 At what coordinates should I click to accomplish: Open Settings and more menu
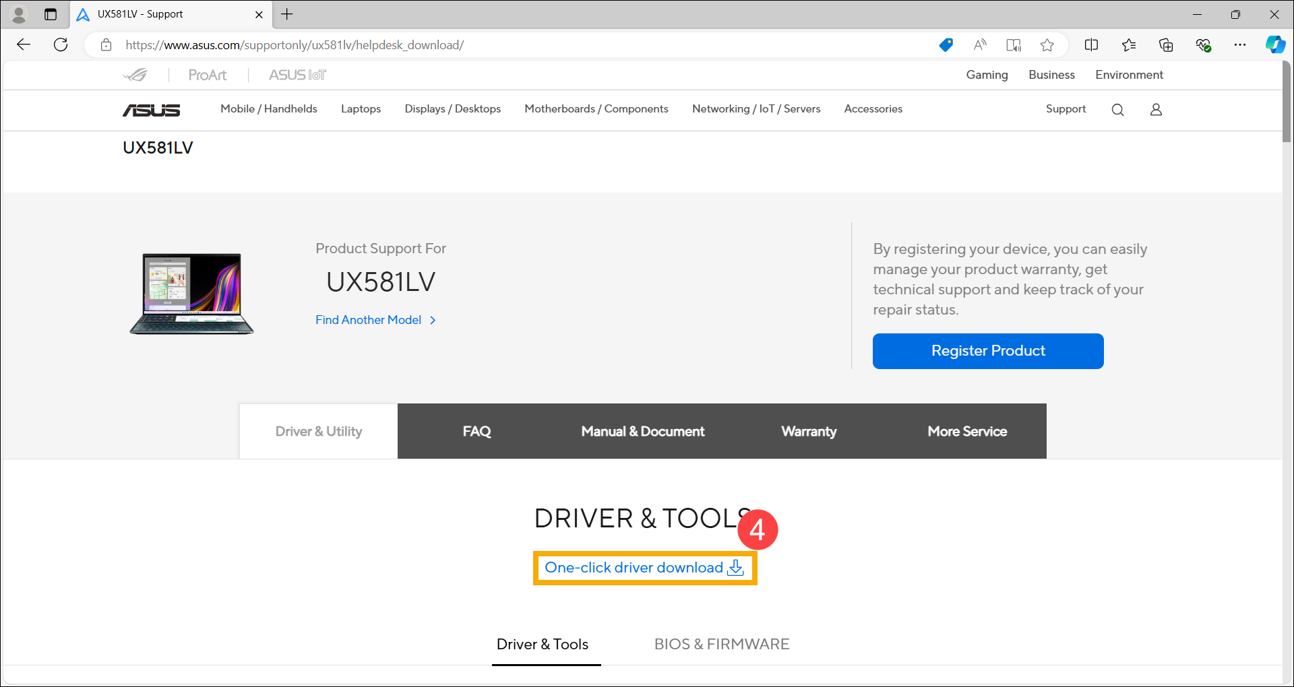pos(1240,45)
